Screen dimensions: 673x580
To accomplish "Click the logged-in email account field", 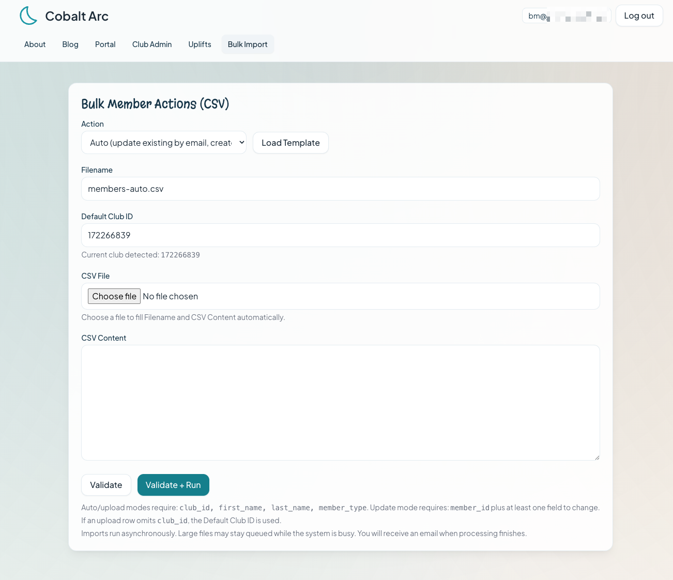I will coord(566,16).
